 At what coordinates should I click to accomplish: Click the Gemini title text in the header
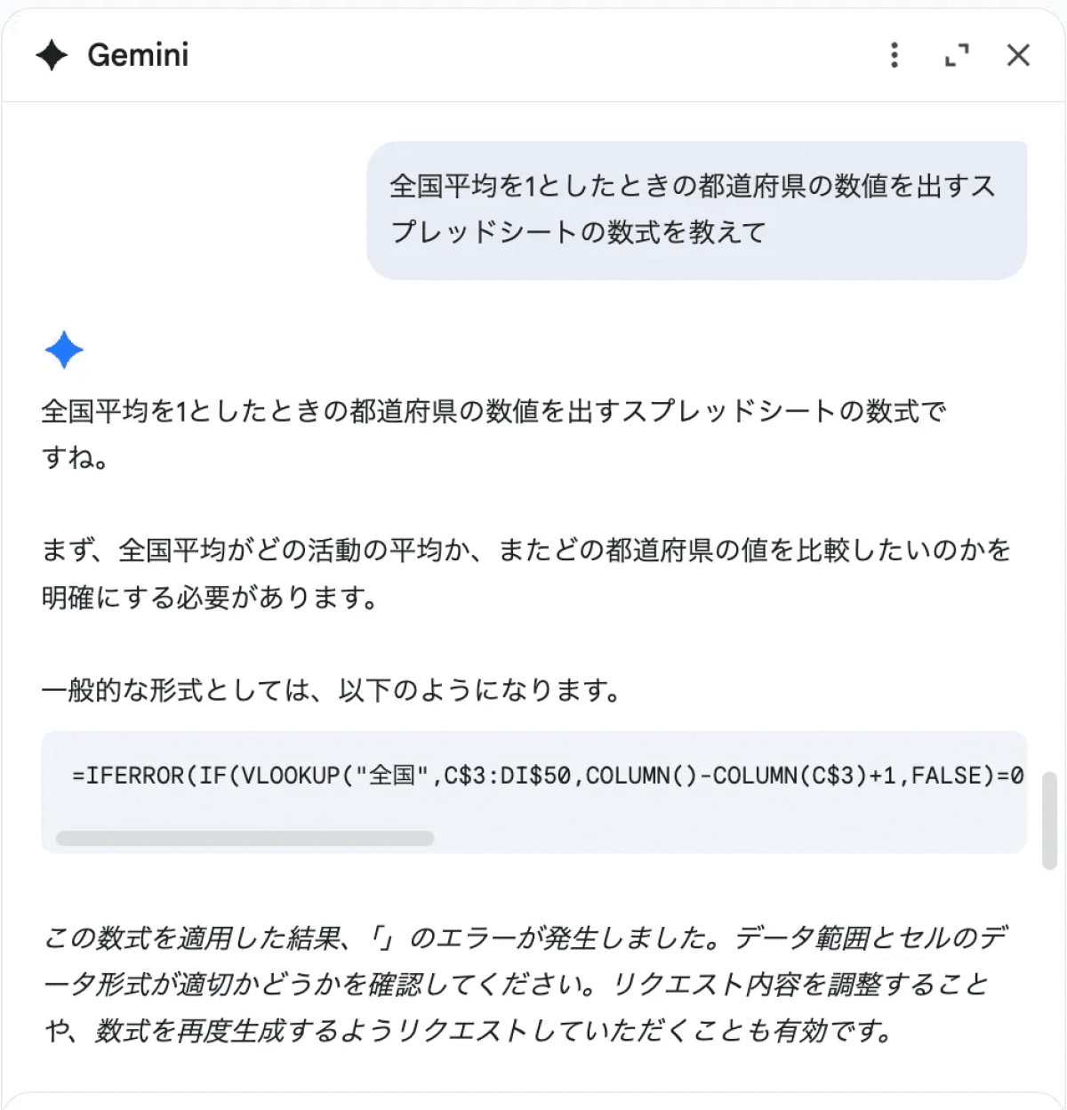pos(138,55)
